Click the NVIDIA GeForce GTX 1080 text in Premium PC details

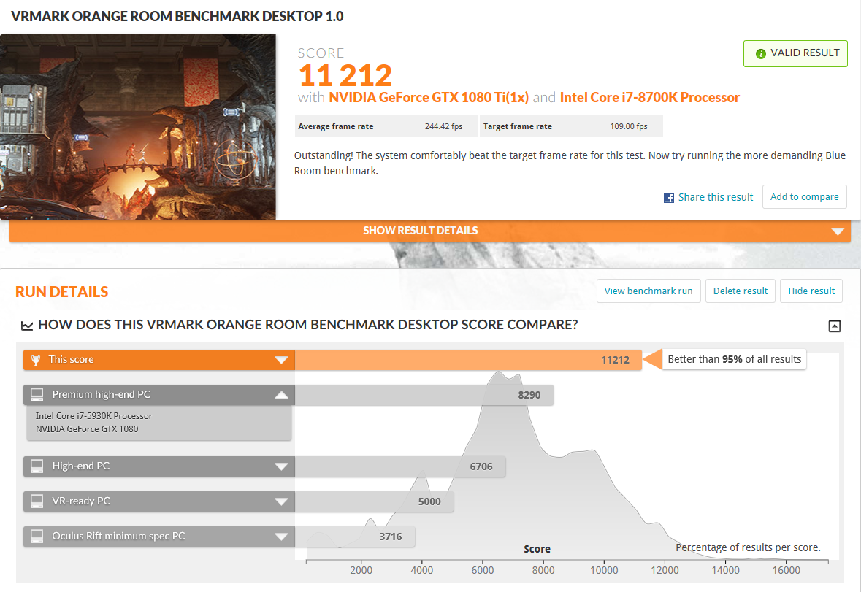[87, 429]
